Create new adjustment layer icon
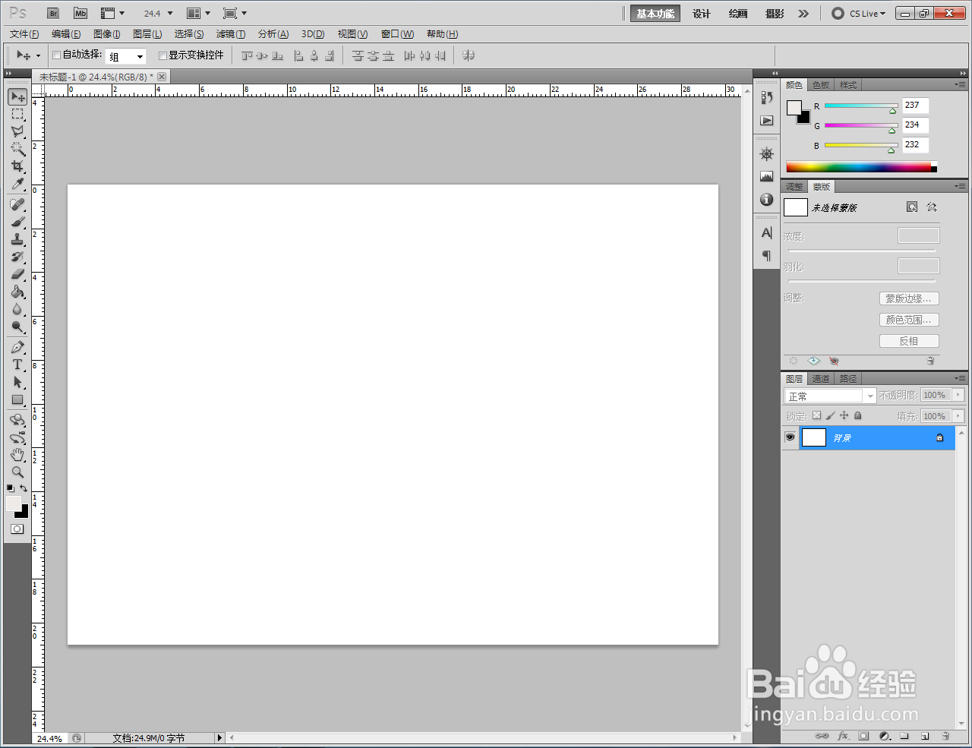Viewport: 972px width, 748px height. [x=885, y=736]
